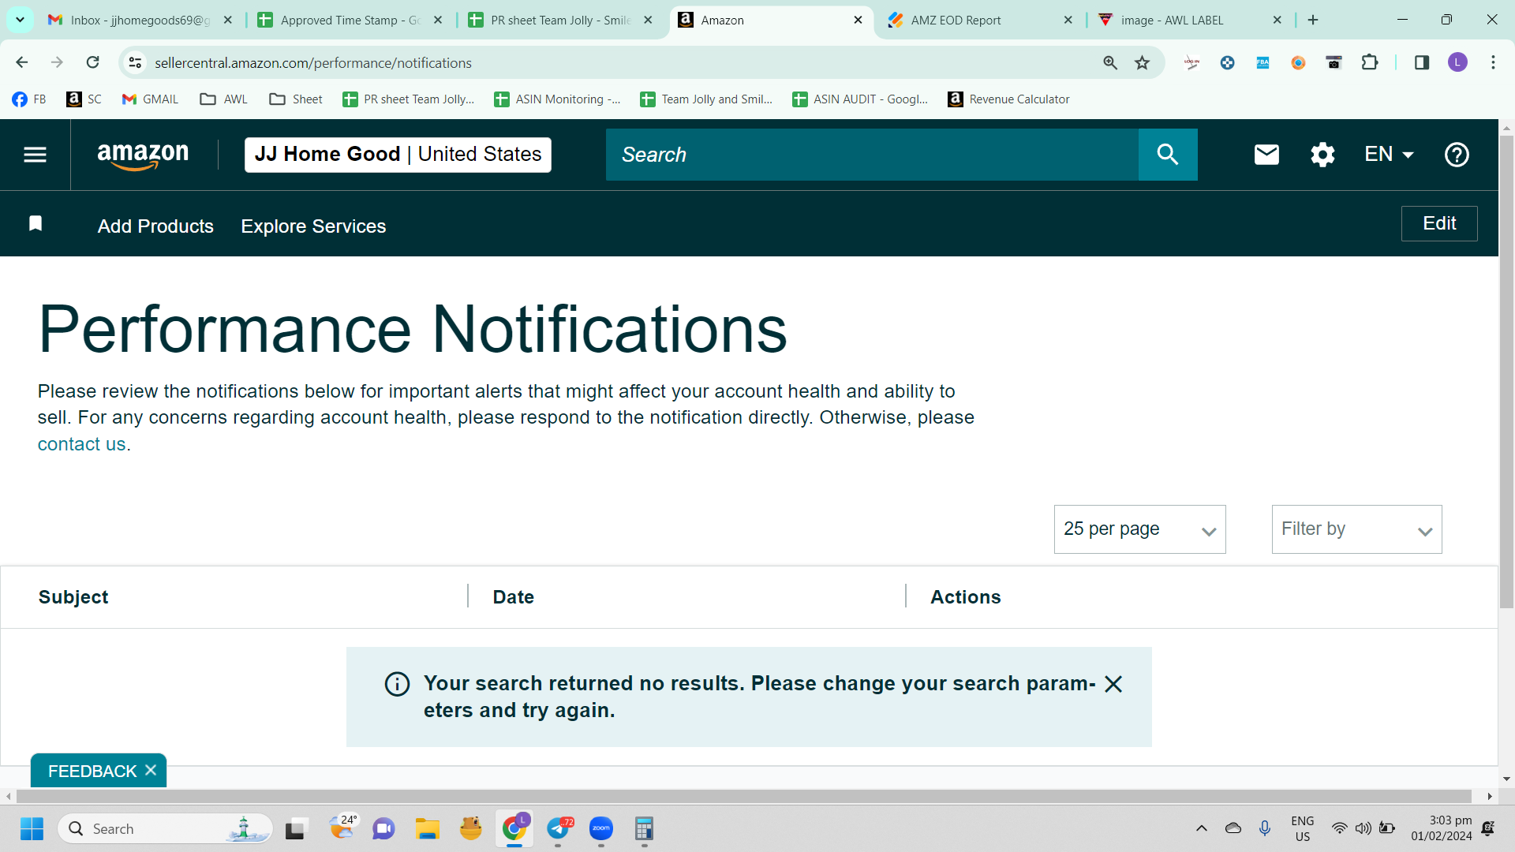The width and height of the screenshot is (1515, 852).
Task: Open the Seller Central hamburger menu
Action: (35, 155)
